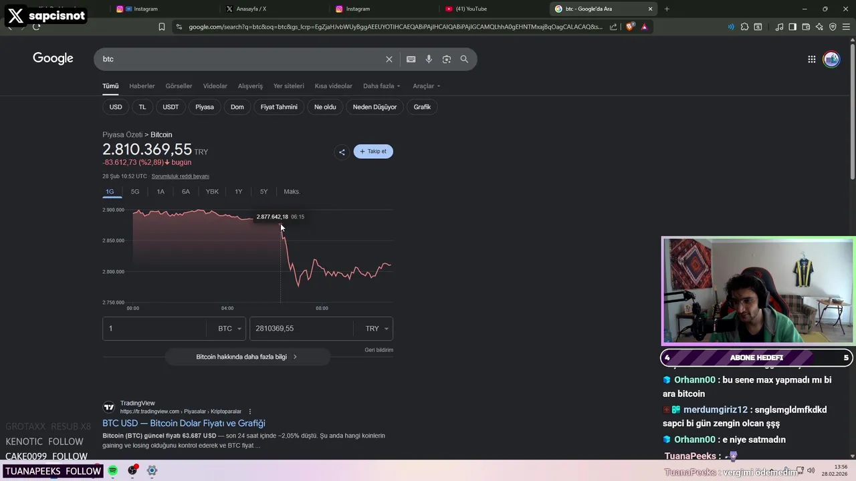This screenshot has width=856, height=481.
Task: Expand the Araçlar tools dropdown
Action: (x=426, y=86)
